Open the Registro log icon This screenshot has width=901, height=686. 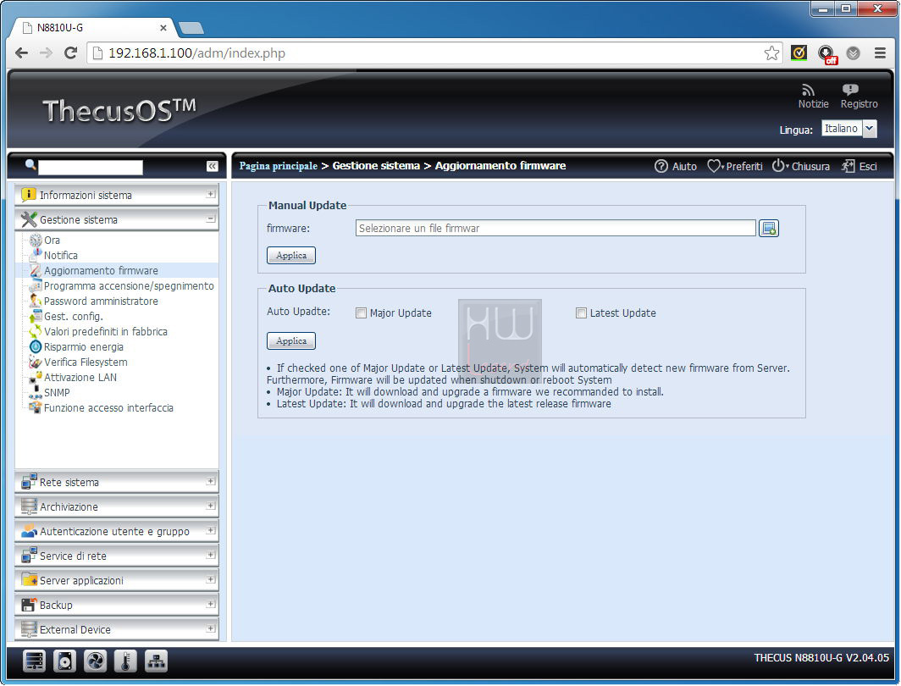[x=850, y=90]
